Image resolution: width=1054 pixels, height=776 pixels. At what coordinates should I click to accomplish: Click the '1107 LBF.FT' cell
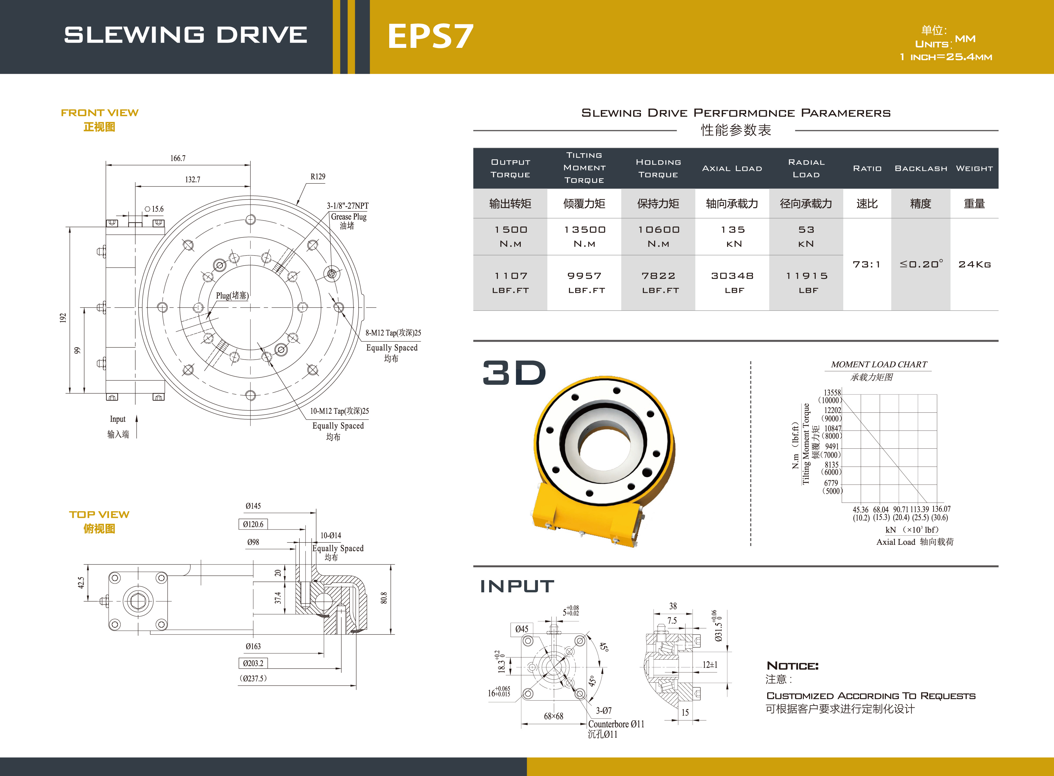click(x=510, y=283)
